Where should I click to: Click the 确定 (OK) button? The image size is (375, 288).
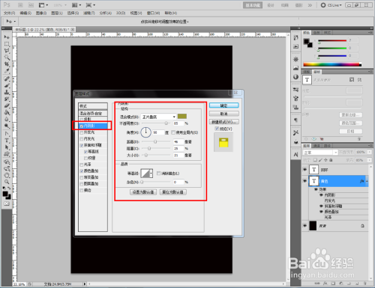[223, 105]
